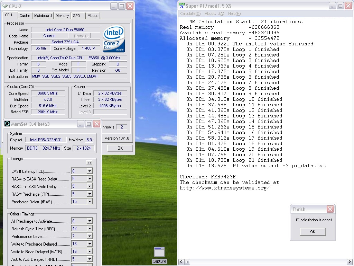Switch to the Memory tab in CPU-Z
The width and height of the screenshot is (354, 266).
point(62,16)
